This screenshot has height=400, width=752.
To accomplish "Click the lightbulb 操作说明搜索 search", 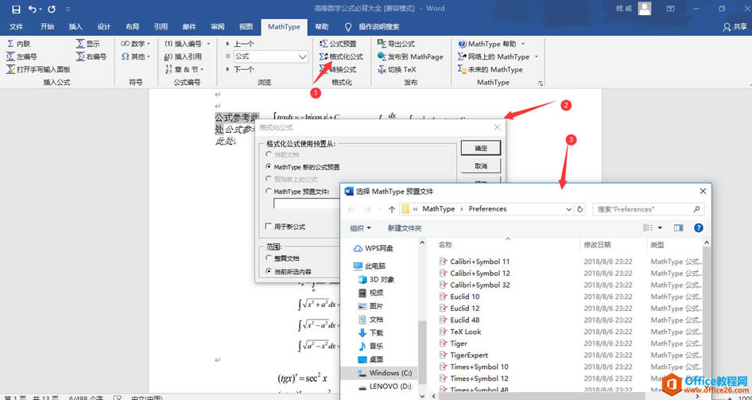I will (372, 27).
